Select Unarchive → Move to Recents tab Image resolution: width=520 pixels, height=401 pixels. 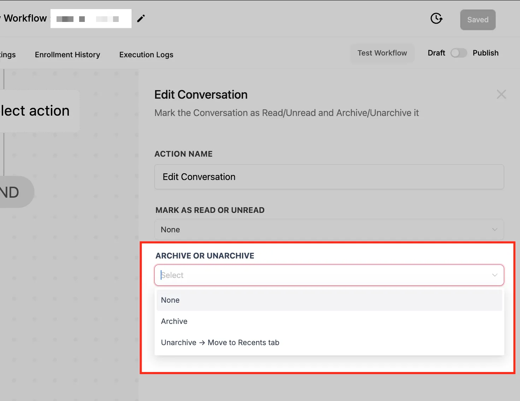point(329,343)
